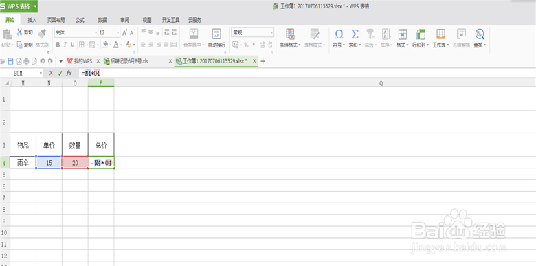Apply the fill color bucket
Viewport: 536px width, 266px height.
(105, 45)
